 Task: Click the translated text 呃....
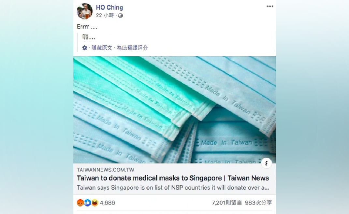point(89,37)
